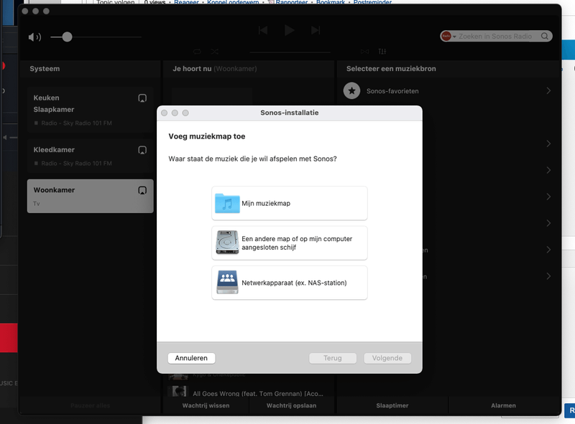
Task: Focus the Zoeken in Sonos Radio field
Action: (495, 37)
